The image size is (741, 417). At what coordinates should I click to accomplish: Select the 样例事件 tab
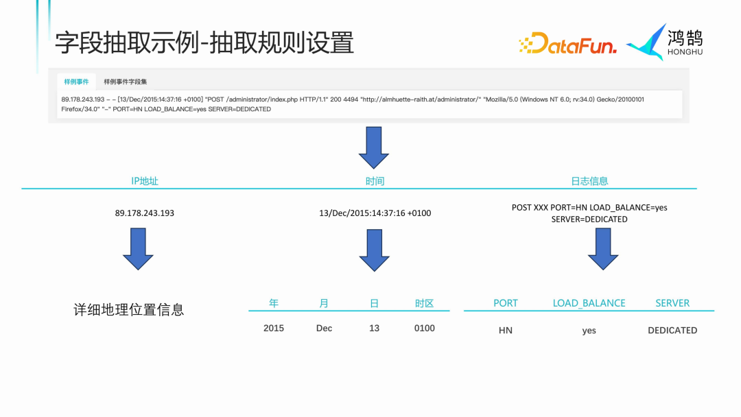pos(76,82)
